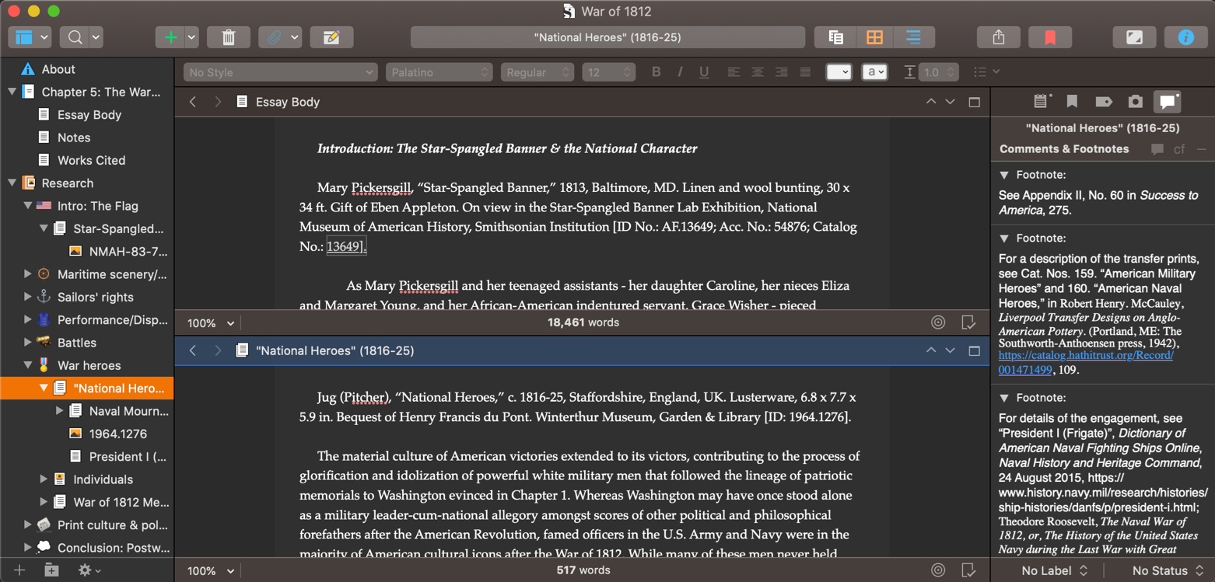
Task: Toggle bold formatting
Action: (656, 72)
